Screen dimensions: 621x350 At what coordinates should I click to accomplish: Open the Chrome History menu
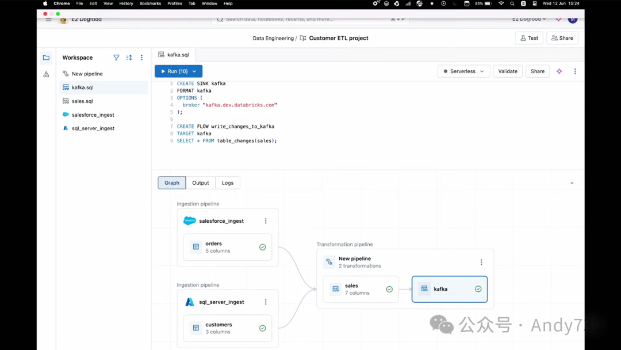[x=126, y=3]
